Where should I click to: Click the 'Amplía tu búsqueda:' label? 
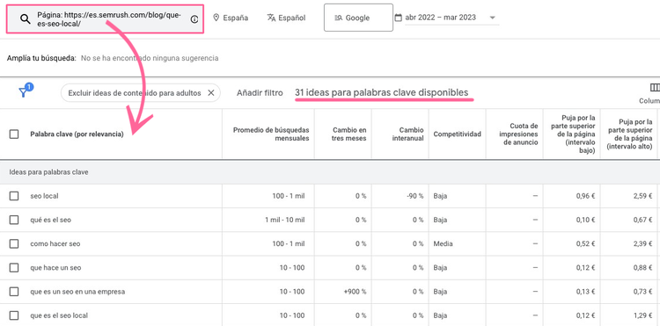point(41,58)
